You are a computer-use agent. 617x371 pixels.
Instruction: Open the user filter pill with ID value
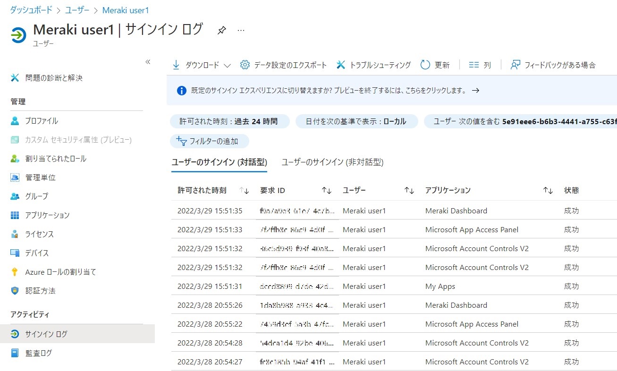tap(520, 121)
